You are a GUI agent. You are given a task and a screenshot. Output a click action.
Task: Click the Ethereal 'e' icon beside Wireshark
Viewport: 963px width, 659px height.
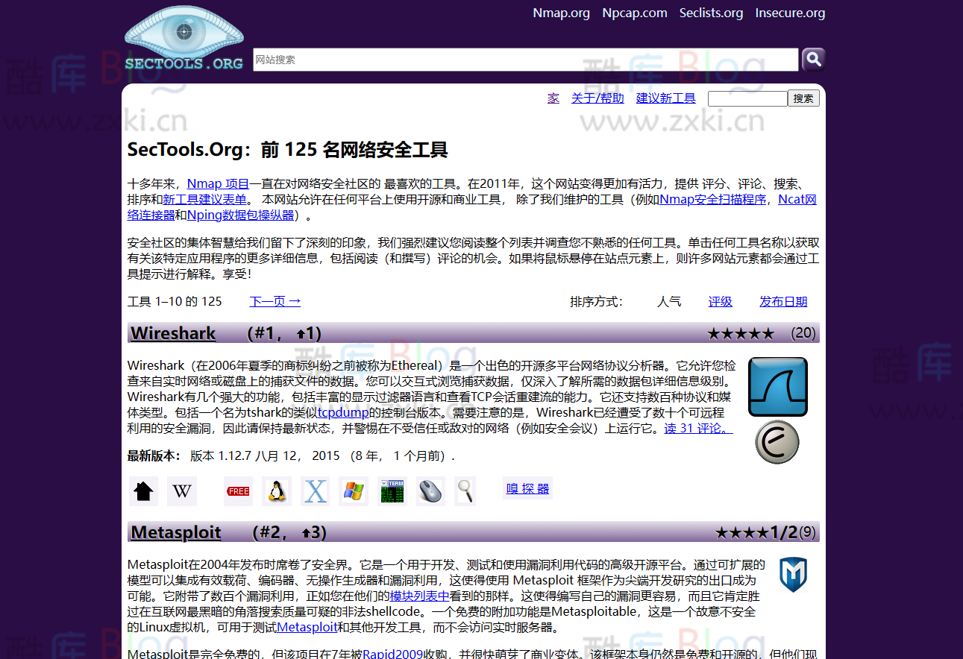[777, 441]
